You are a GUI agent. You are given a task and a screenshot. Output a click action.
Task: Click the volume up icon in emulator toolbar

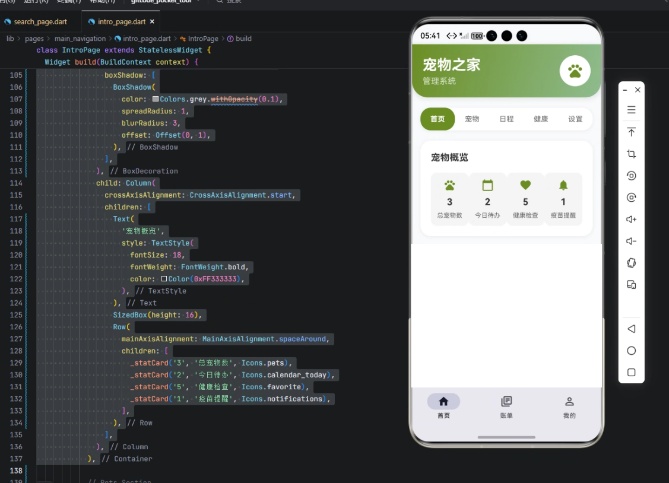pos(632,219)
